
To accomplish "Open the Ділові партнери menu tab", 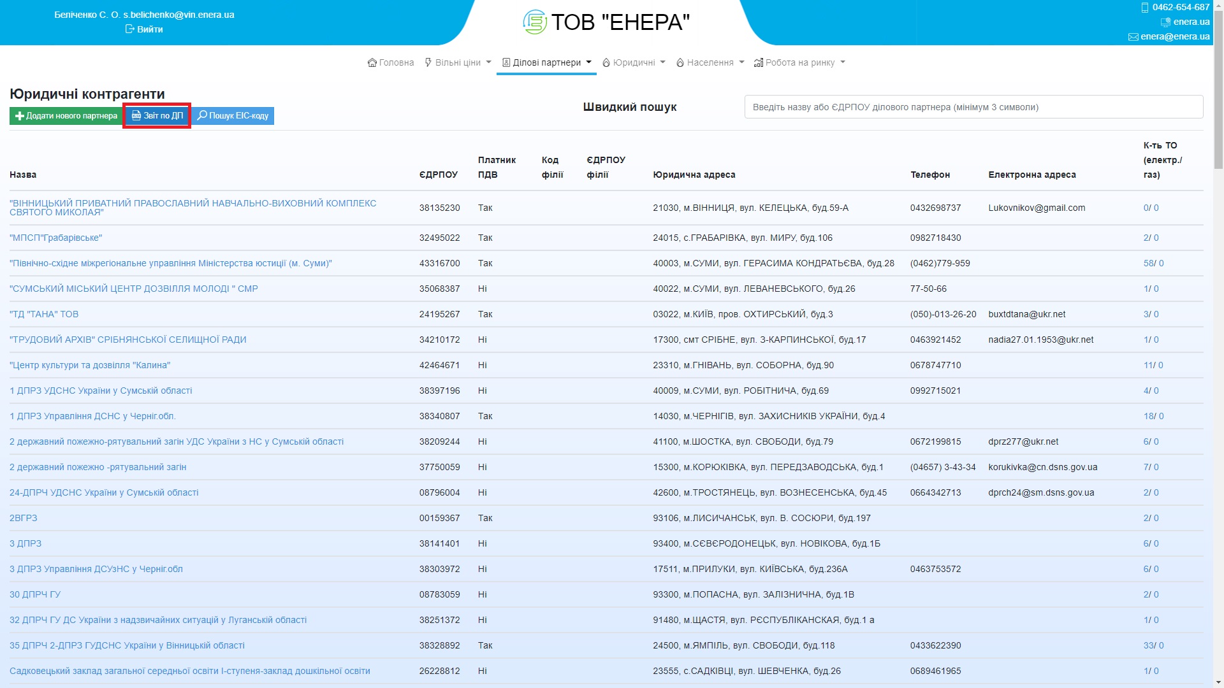I will (x=546, y=62).
